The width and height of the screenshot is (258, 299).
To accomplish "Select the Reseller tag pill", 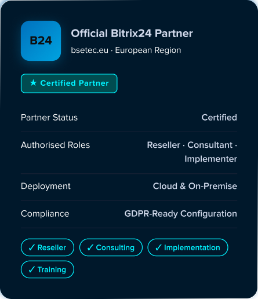I will point(48,247).
